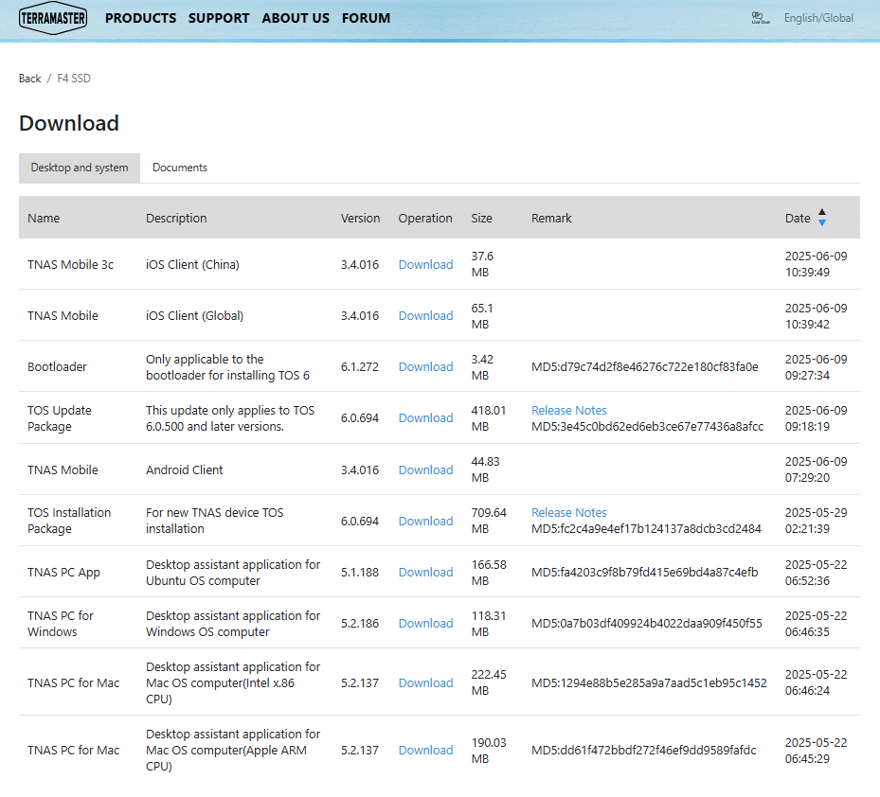This screenshot has height=797, width=880.
Task: Click the 190.03 MB size value
Action: (x=489, y=751)
